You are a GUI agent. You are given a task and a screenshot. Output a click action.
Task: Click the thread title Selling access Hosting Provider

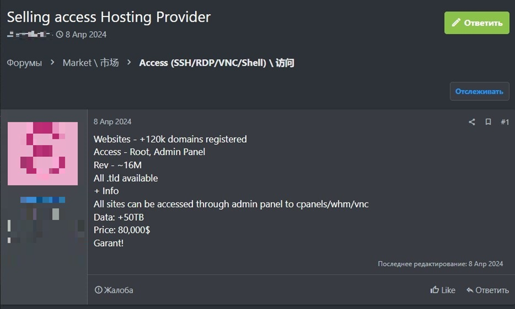(x=109, y=17)
